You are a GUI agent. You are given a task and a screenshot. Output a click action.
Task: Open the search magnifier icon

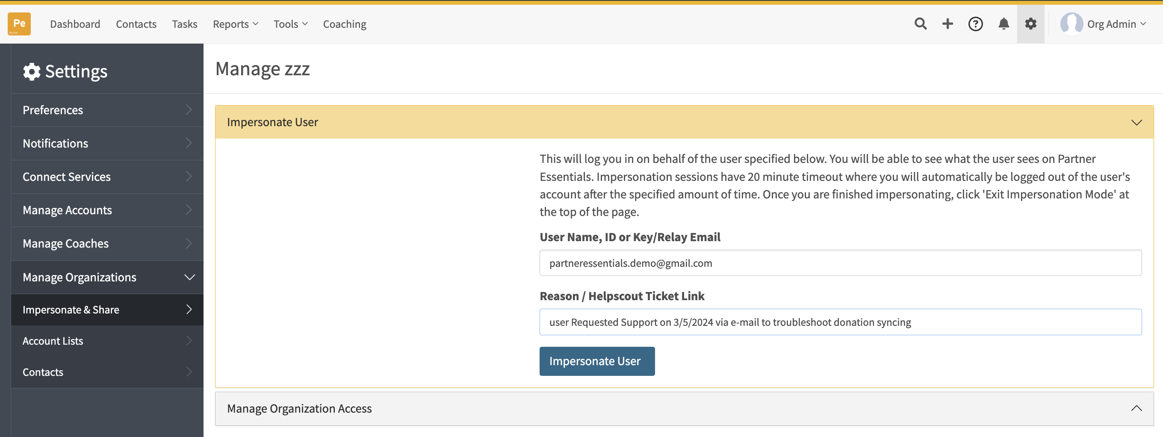coord(921,24)
